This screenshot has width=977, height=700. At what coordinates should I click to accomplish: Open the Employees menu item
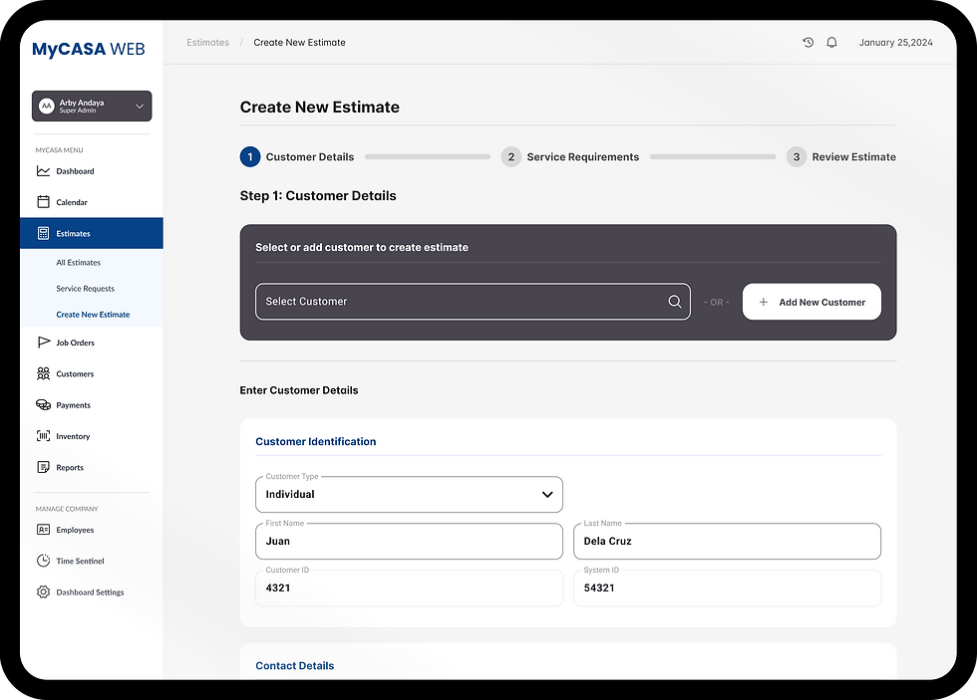[x=92, y=530]
